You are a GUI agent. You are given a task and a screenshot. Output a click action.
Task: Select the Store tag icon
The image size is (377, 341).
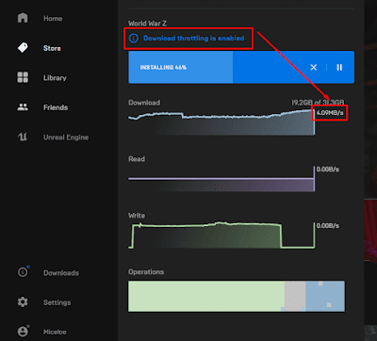pyautogui.click(x=23, y=48)
